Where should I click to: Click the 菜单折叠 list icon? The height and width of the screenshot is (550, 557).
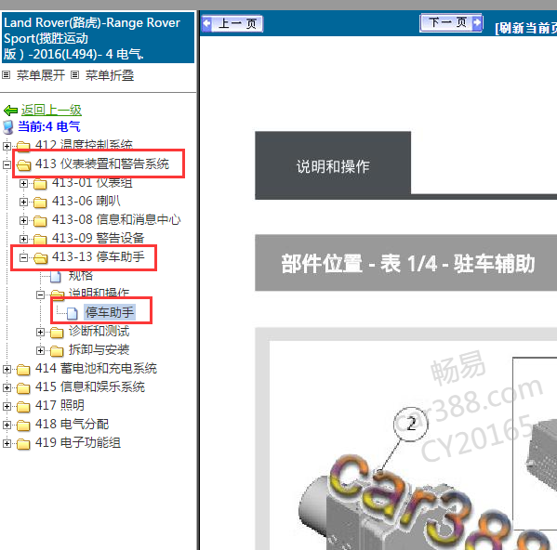[74, 75]
